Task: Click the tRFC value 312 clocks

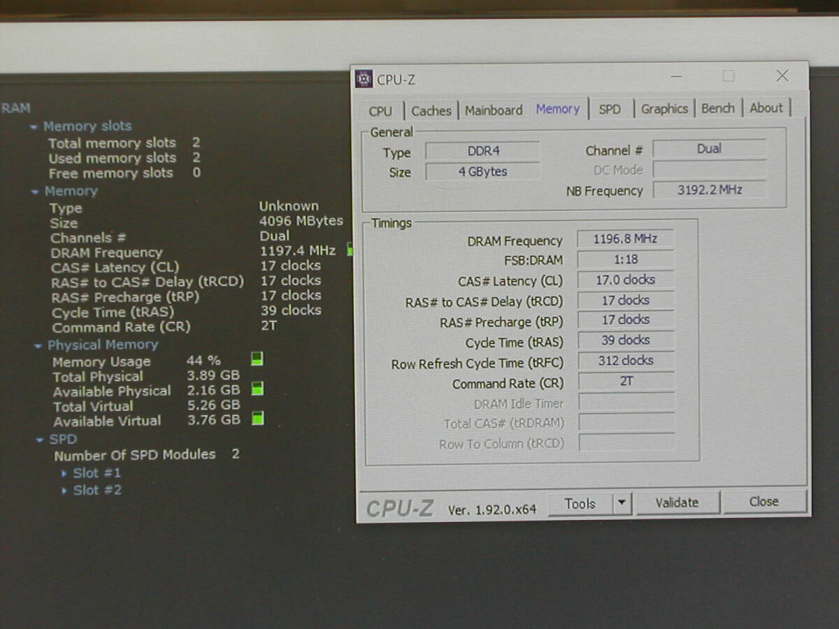Action: (626, 361)
